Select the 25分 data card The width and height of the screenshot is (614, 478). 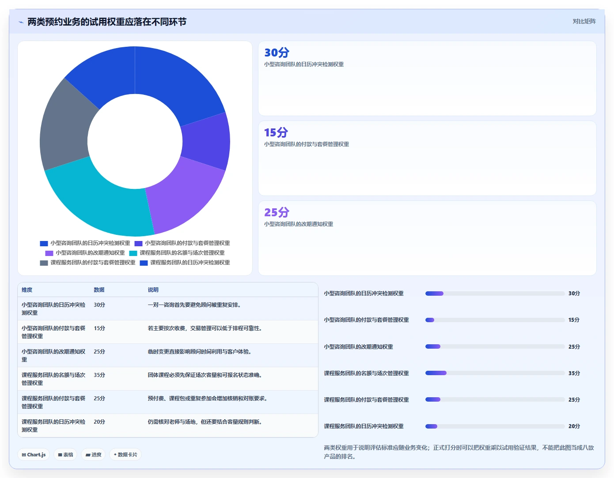(x=427, y=238)
